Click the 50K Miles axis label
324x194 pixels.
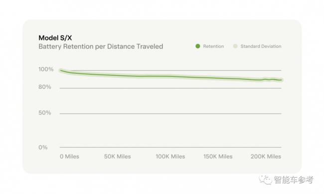pyautogui.click(x=117, y=157)
